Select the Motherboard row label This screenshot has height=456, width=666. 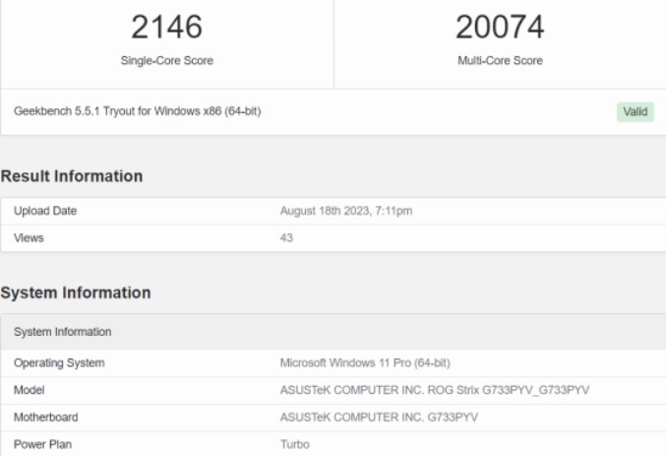point(45,418)
